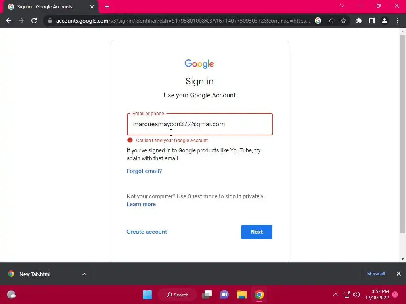
Task: Click the blue Next button
Action: pyautogui.click(x=257, y=232)
